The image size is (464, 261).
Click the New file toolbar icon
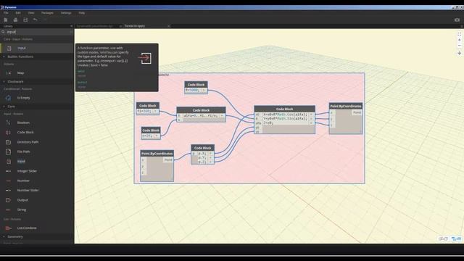coord(6,20)
